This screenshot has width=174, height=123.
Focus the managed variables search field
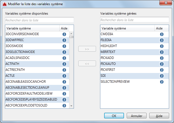(x=135, y=20)
